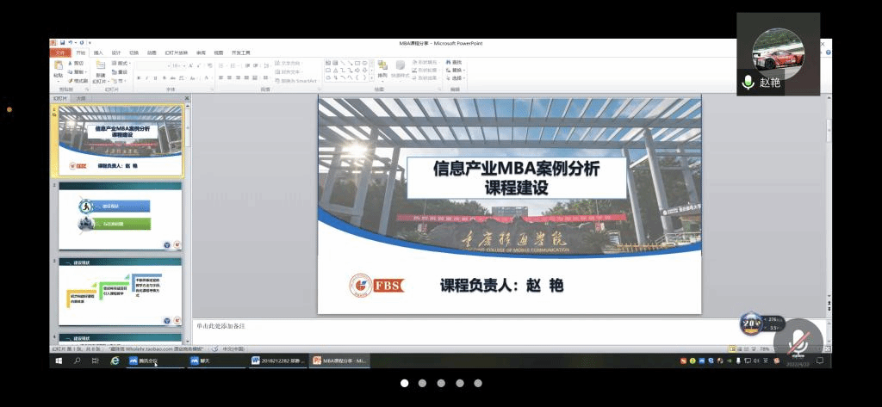882x407 pixels.
Task: Open the font size dropdown
Action: [177, 65]
